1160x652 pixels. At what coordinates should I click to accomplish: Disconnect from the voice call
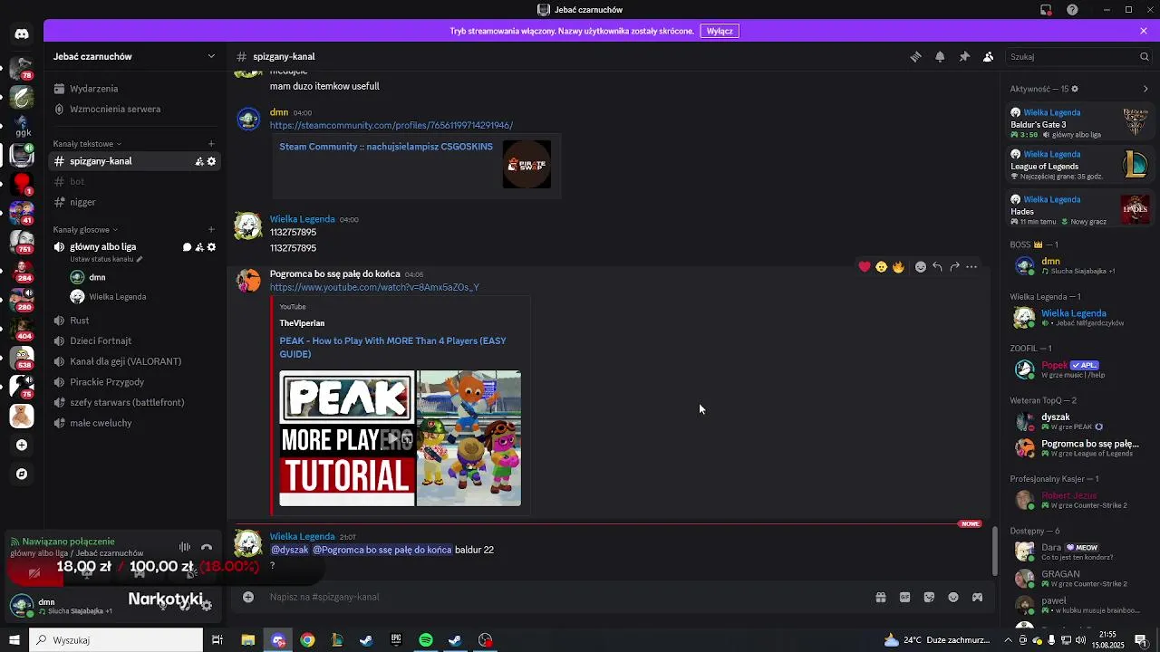(207, 547)
